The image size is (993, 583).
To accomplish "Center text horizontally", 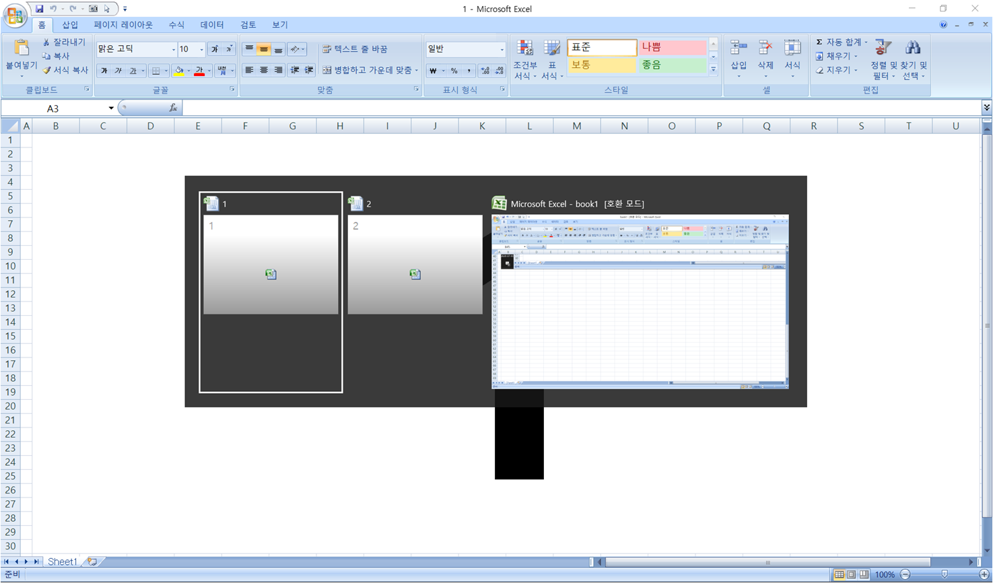I will (263, 70).
